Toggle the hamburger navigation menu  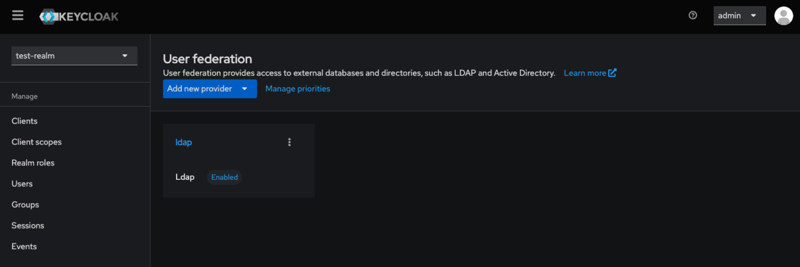pyautogui.click(x=18, y=15)
